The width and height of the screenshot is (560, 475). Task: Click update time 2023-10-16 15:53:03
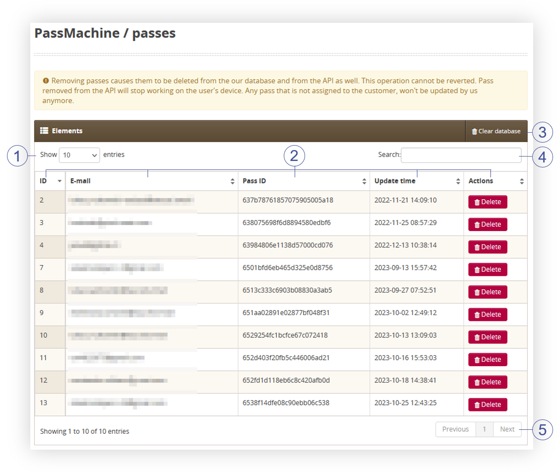point(405,358)
